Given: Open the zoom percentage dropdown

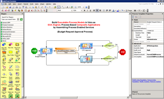Looking at the screenshot, I should (x=83, y=7).
